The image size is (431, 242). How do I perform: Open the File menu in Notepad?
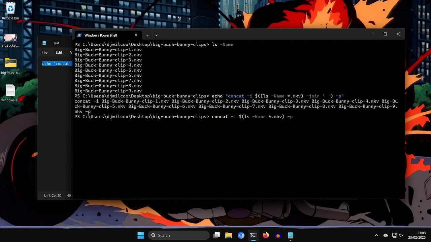click(x=44, y=52)
